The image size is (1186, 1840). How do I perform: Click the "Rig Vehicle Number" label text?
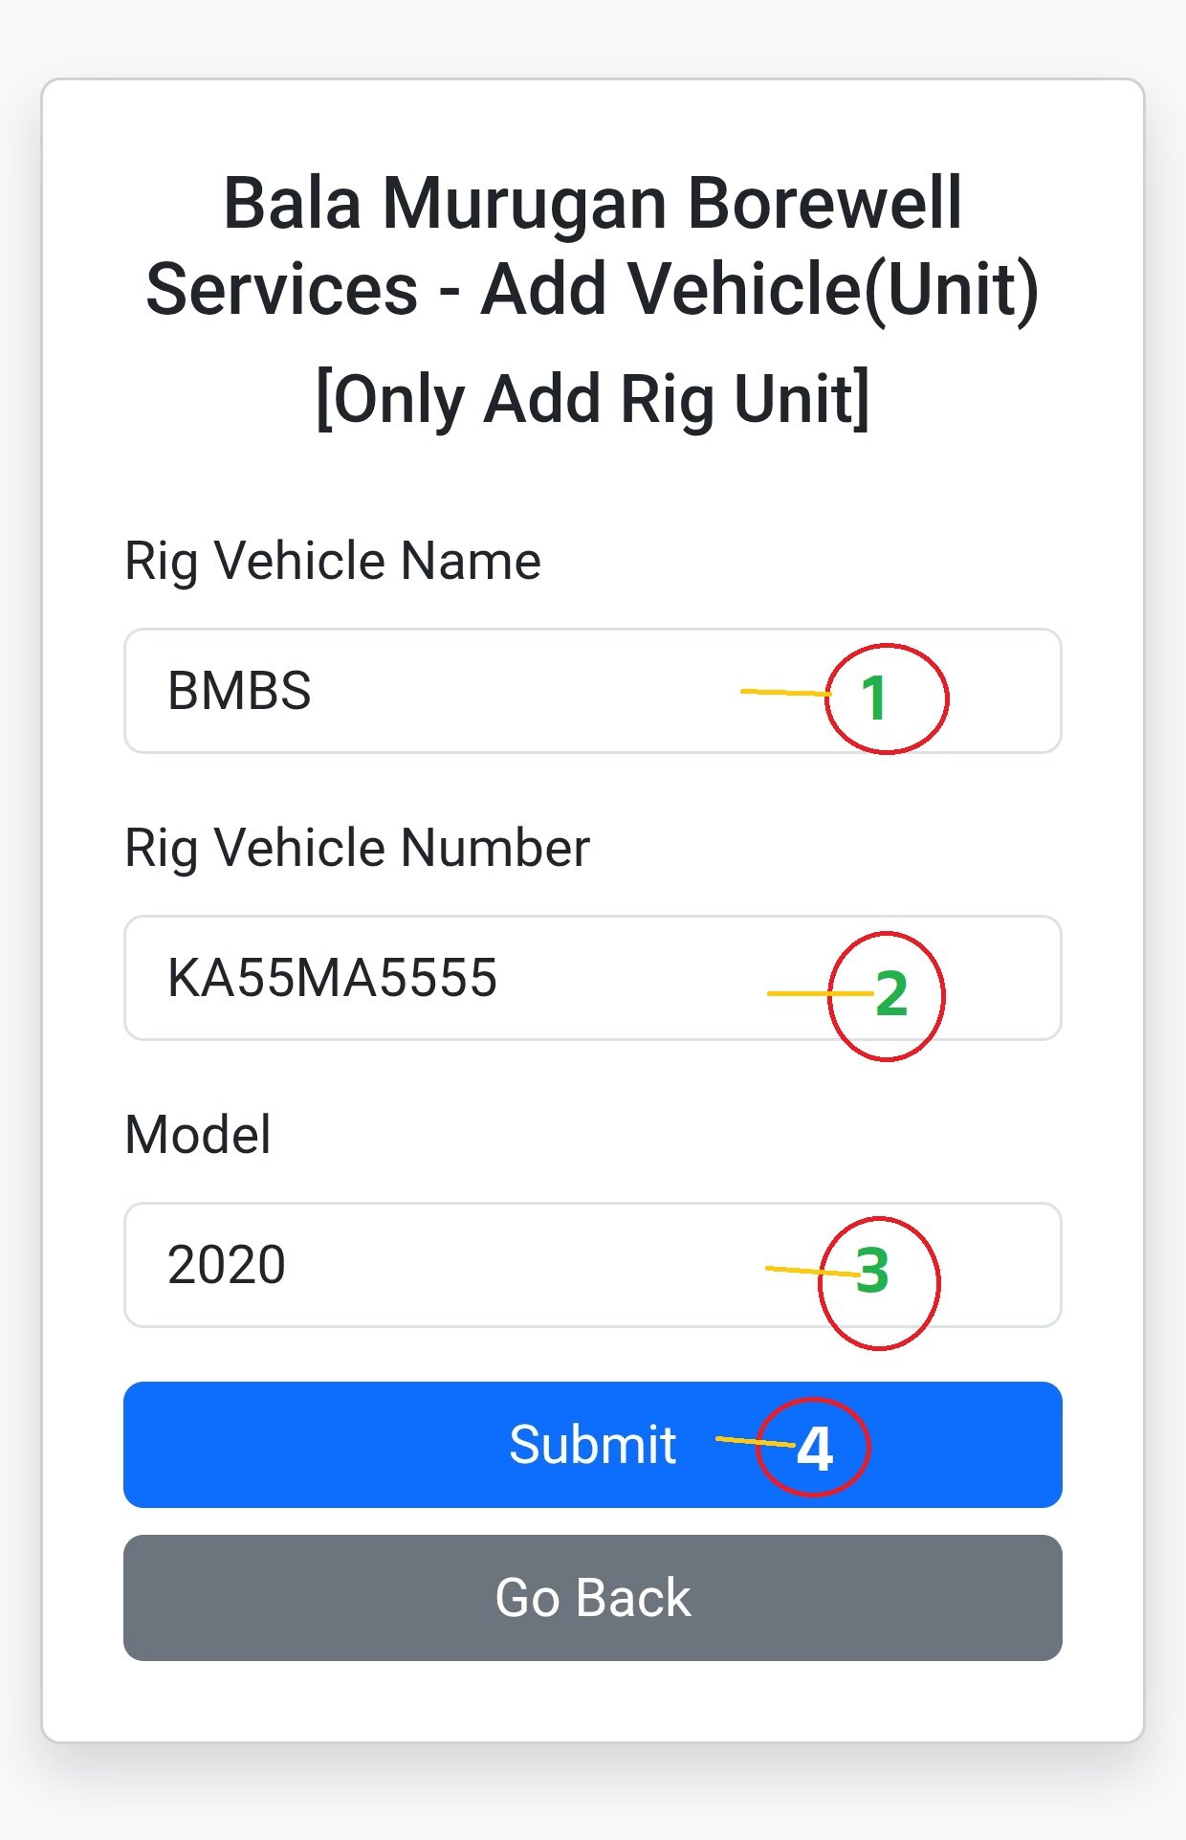(357, 848)
